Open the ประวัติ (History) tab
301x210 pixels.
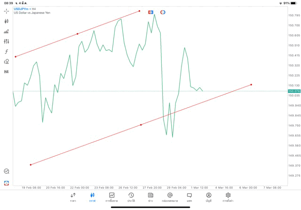pyautogui.click(x=131, y=197)
